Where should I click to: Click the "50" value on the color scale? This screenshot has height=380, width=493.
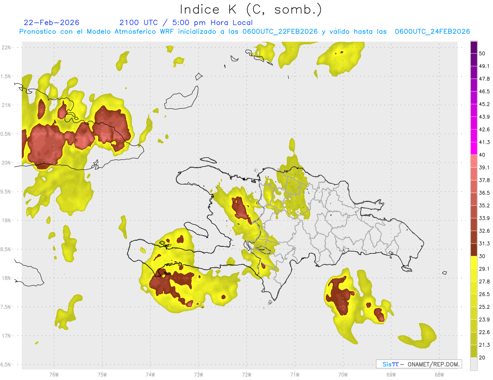(482, 53)
